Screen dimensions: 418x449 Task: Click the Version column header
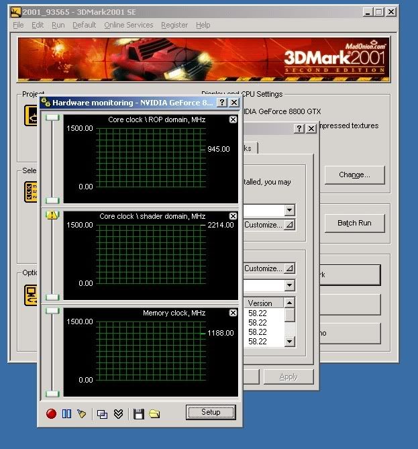264,303
